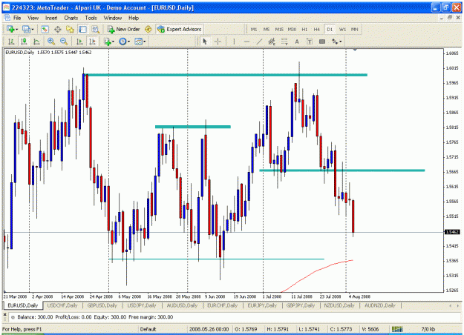Select the D1 timeframe button

(330, 29)
